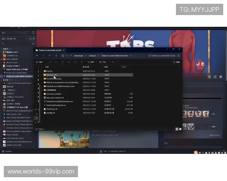Refresh the Explorer folder view
Screen dimensions: 227x181
pos(56,56)
